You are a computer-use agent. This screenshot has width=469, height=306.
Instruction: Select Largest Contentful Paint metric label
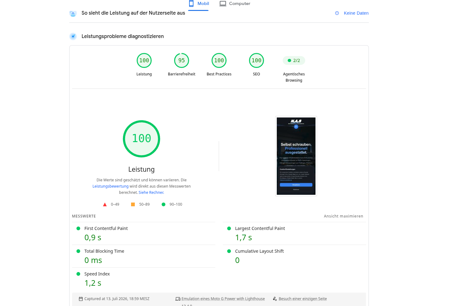click(x=260, y=228)
